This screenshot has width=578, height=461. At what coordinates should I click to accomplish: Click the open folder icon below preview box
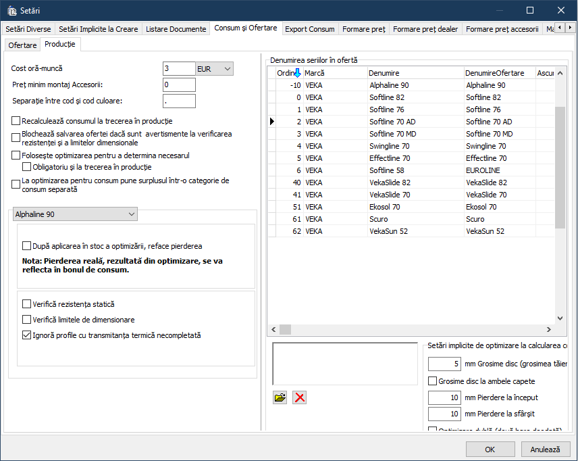click(x=280, y=397)
